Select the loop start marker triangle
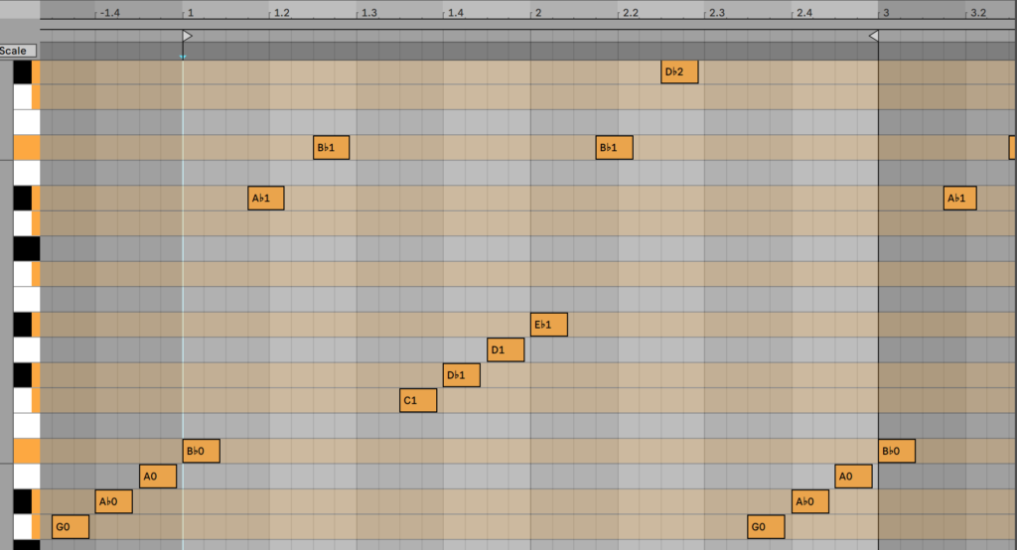Screen dimensions: 1017x550 point(187,36)
